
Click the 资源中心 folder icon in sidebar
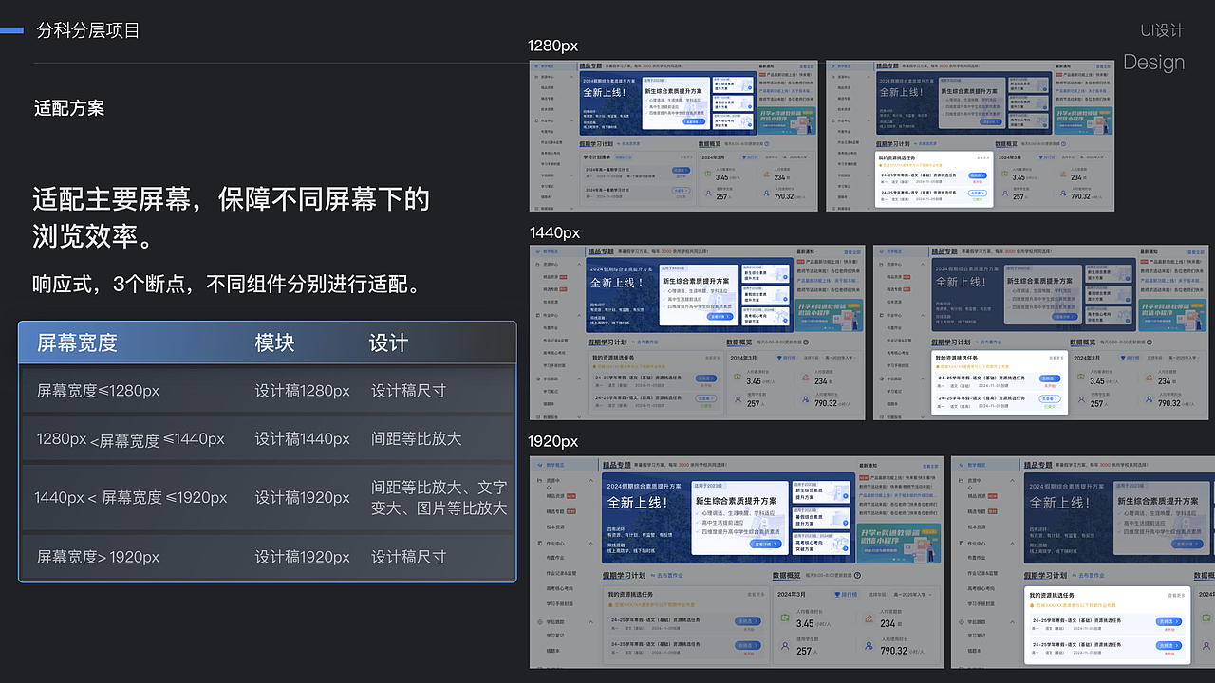point(537,480)
